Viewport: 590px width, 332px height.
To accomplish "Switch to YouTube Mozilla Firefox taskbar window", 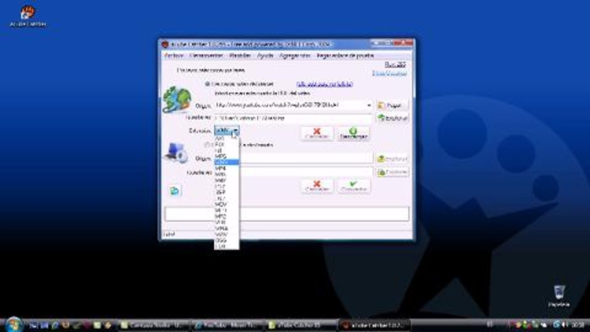I will [x=227, y=325].
